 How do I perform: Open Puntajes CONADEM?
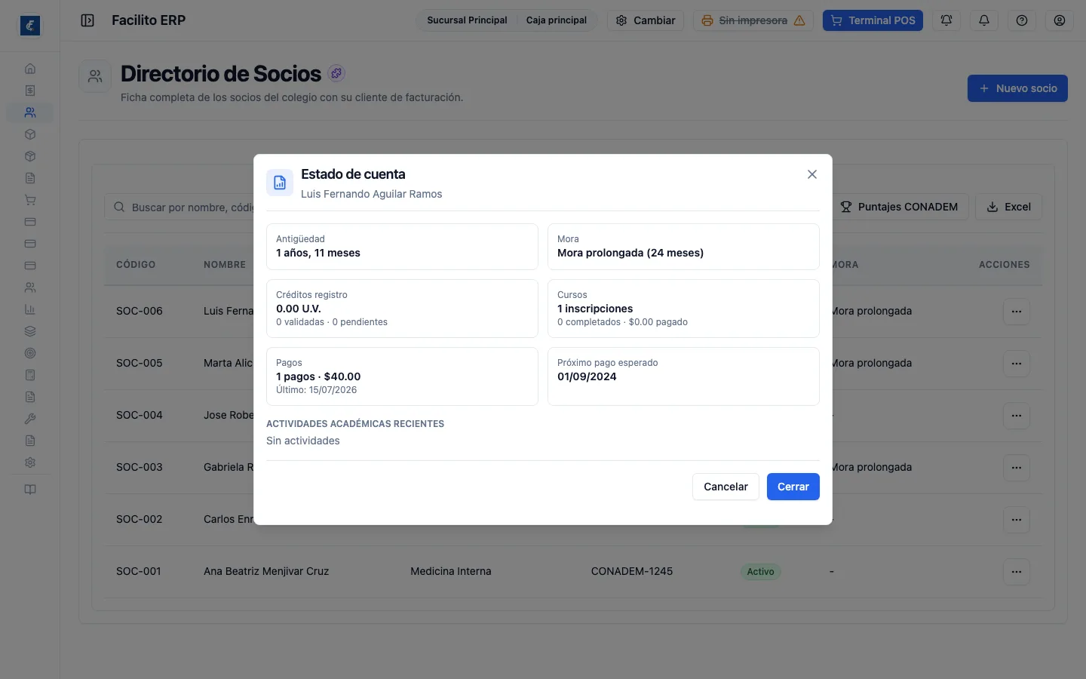(x=899, y=207)
